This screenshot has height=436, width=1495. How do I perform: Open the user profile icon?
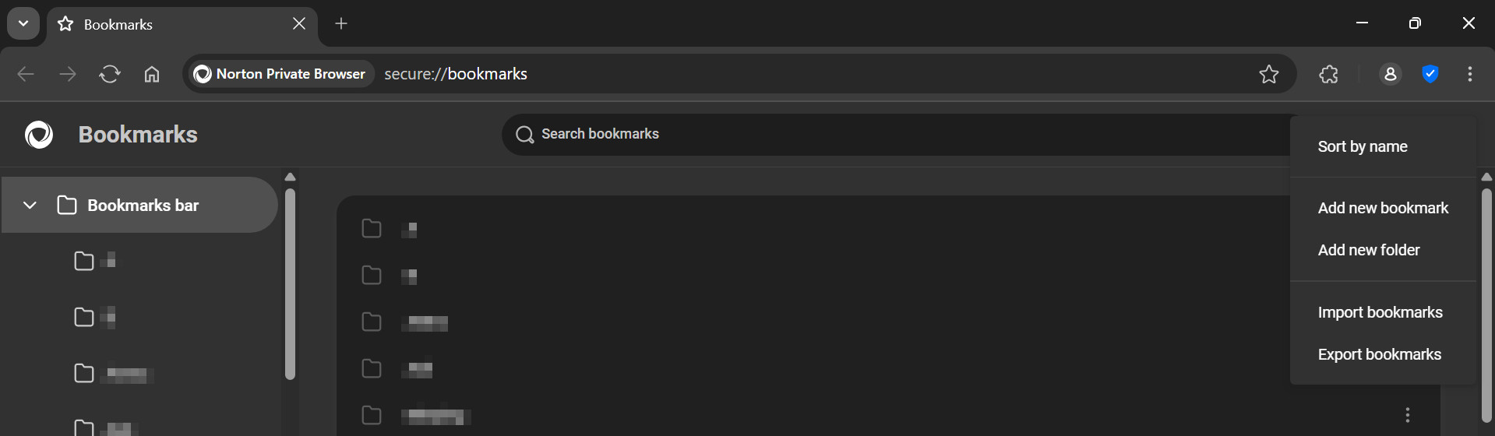(x=1391, y=74)
